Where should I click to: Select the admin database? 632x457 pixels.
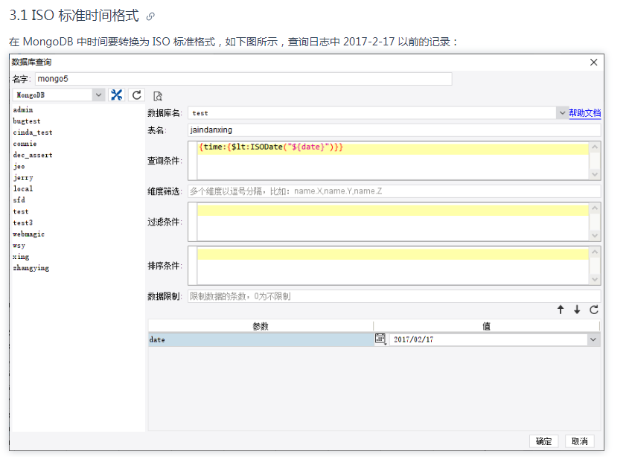point(23,109)
